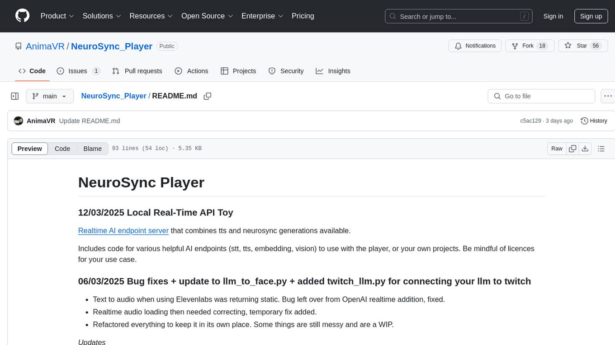615x345 pixels.
Task: Click the Public repository badge
Action: pyautogui.click(x=167, y=46)
